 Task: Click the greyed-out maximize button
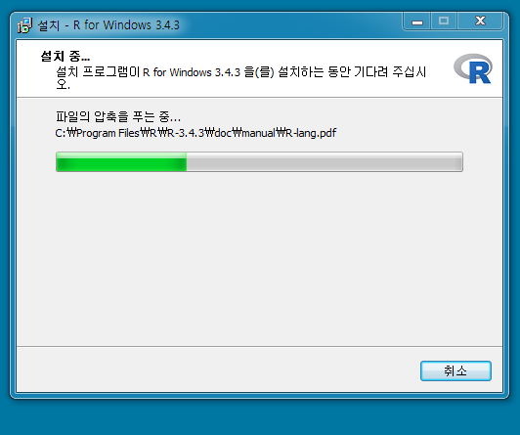[x=444, y=22]
